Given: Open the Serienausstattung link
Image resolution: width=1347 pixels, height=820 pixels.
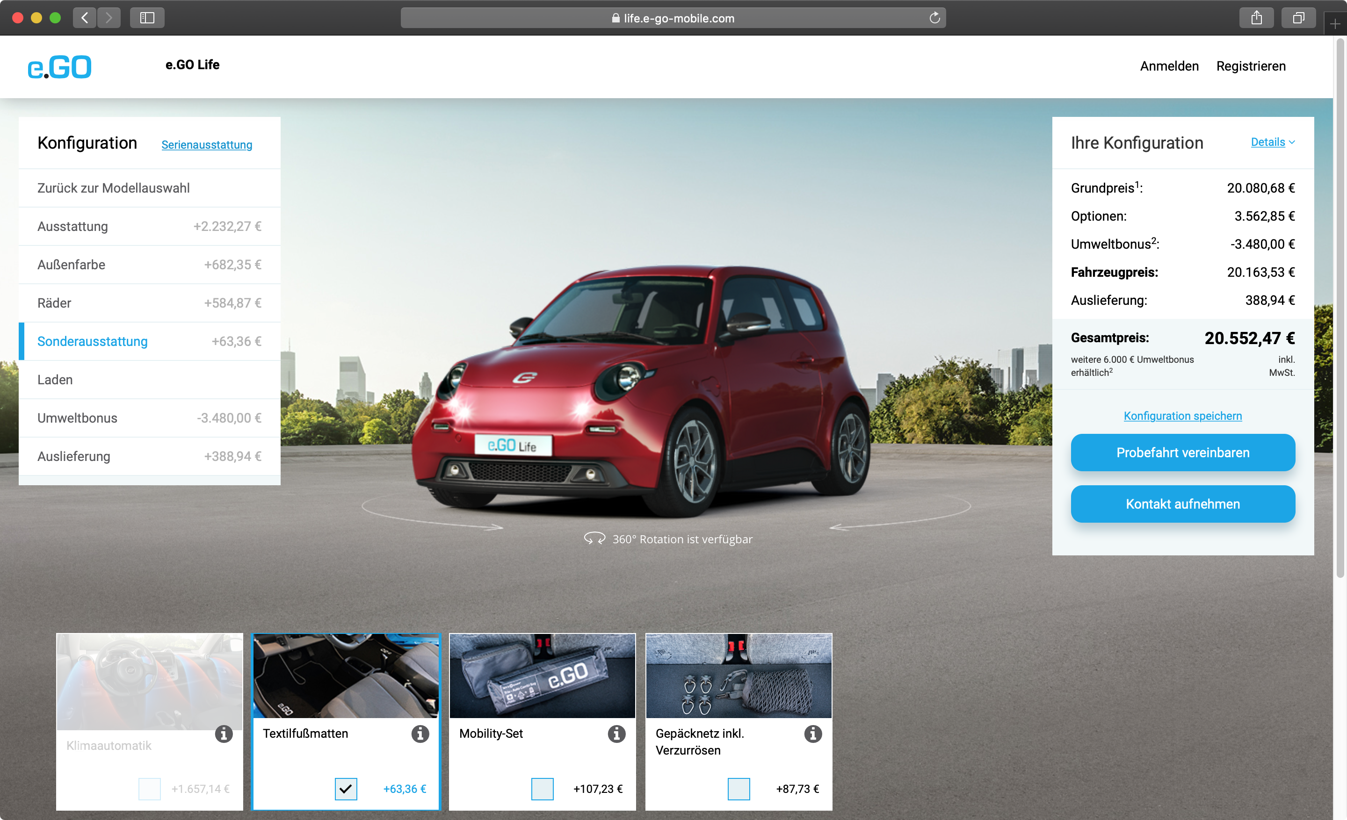Looking at the screenshot, I should (207, 145).
